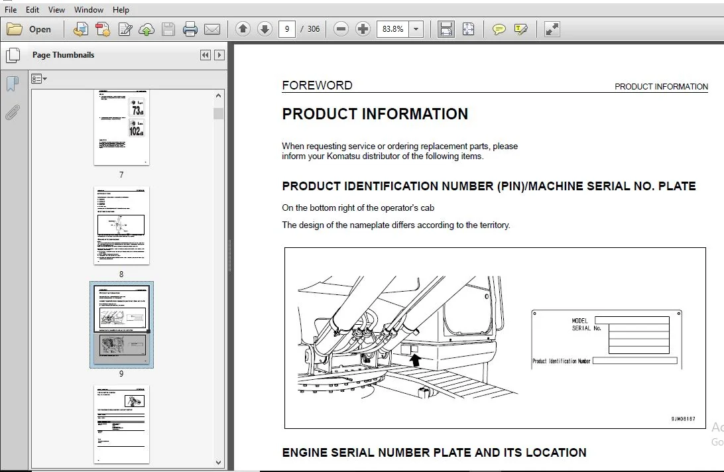Zoom in with the plus button
Screen dimensions: 724x472
(363, 29)
